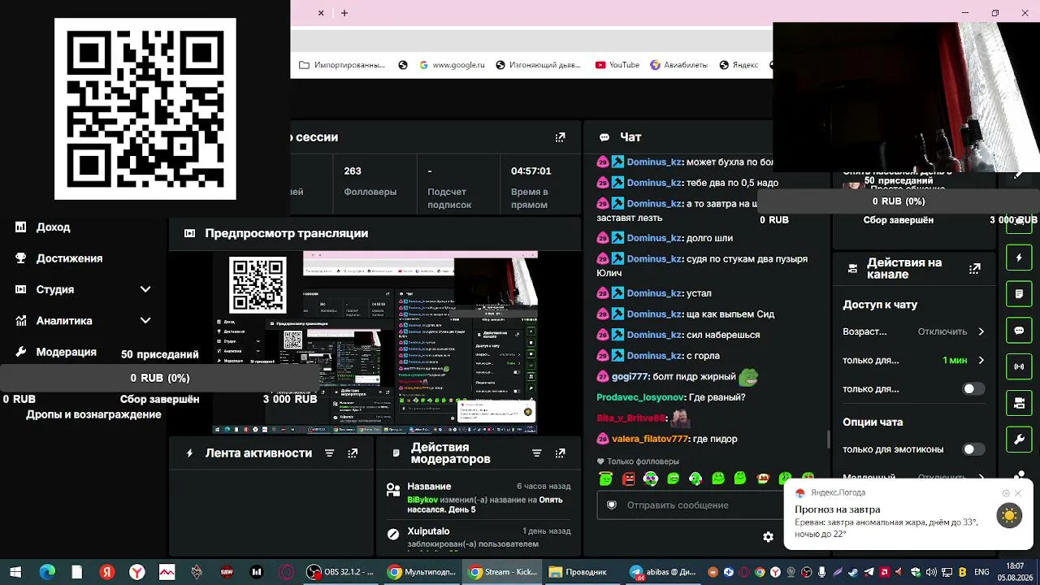Click the broadcast signal icon in right rail
This screenshot has height=585, width=1040.
click(1019, 366)
